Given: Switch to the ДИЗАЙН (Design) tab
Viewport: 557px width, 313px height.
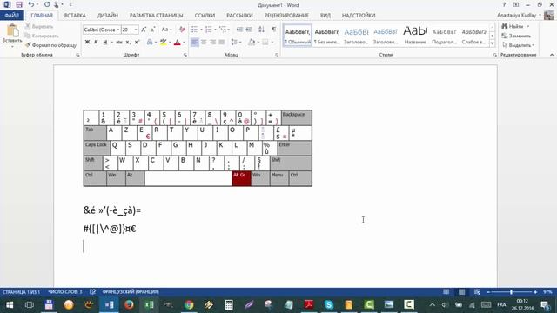Looking at the screenshot, I should (108, 16).
